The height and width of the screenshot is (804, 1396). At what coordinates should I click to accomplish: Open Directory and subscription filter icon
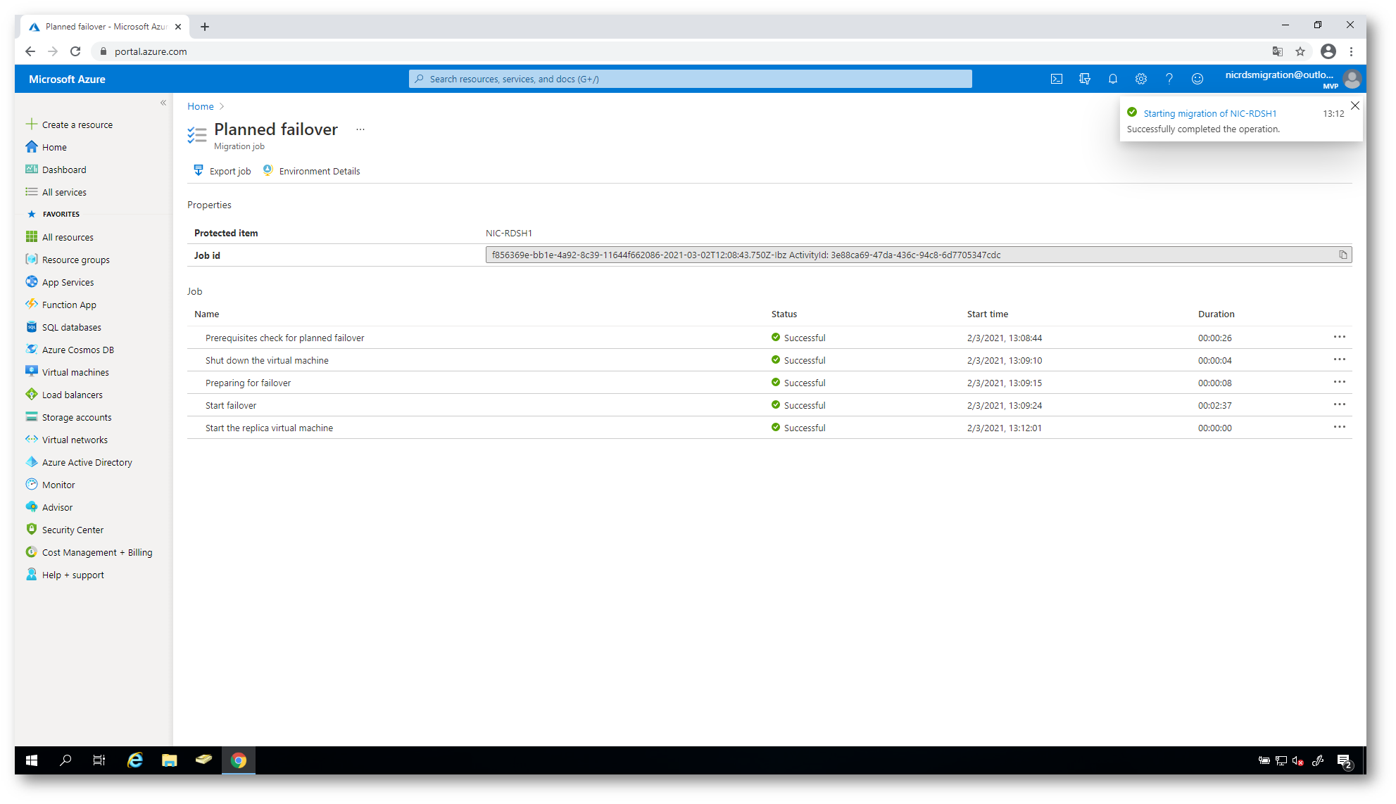[x=1085, y=79]
